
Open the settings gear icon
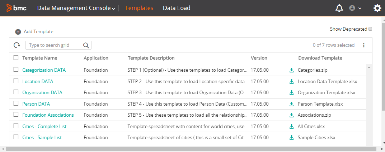pos(377,8)
